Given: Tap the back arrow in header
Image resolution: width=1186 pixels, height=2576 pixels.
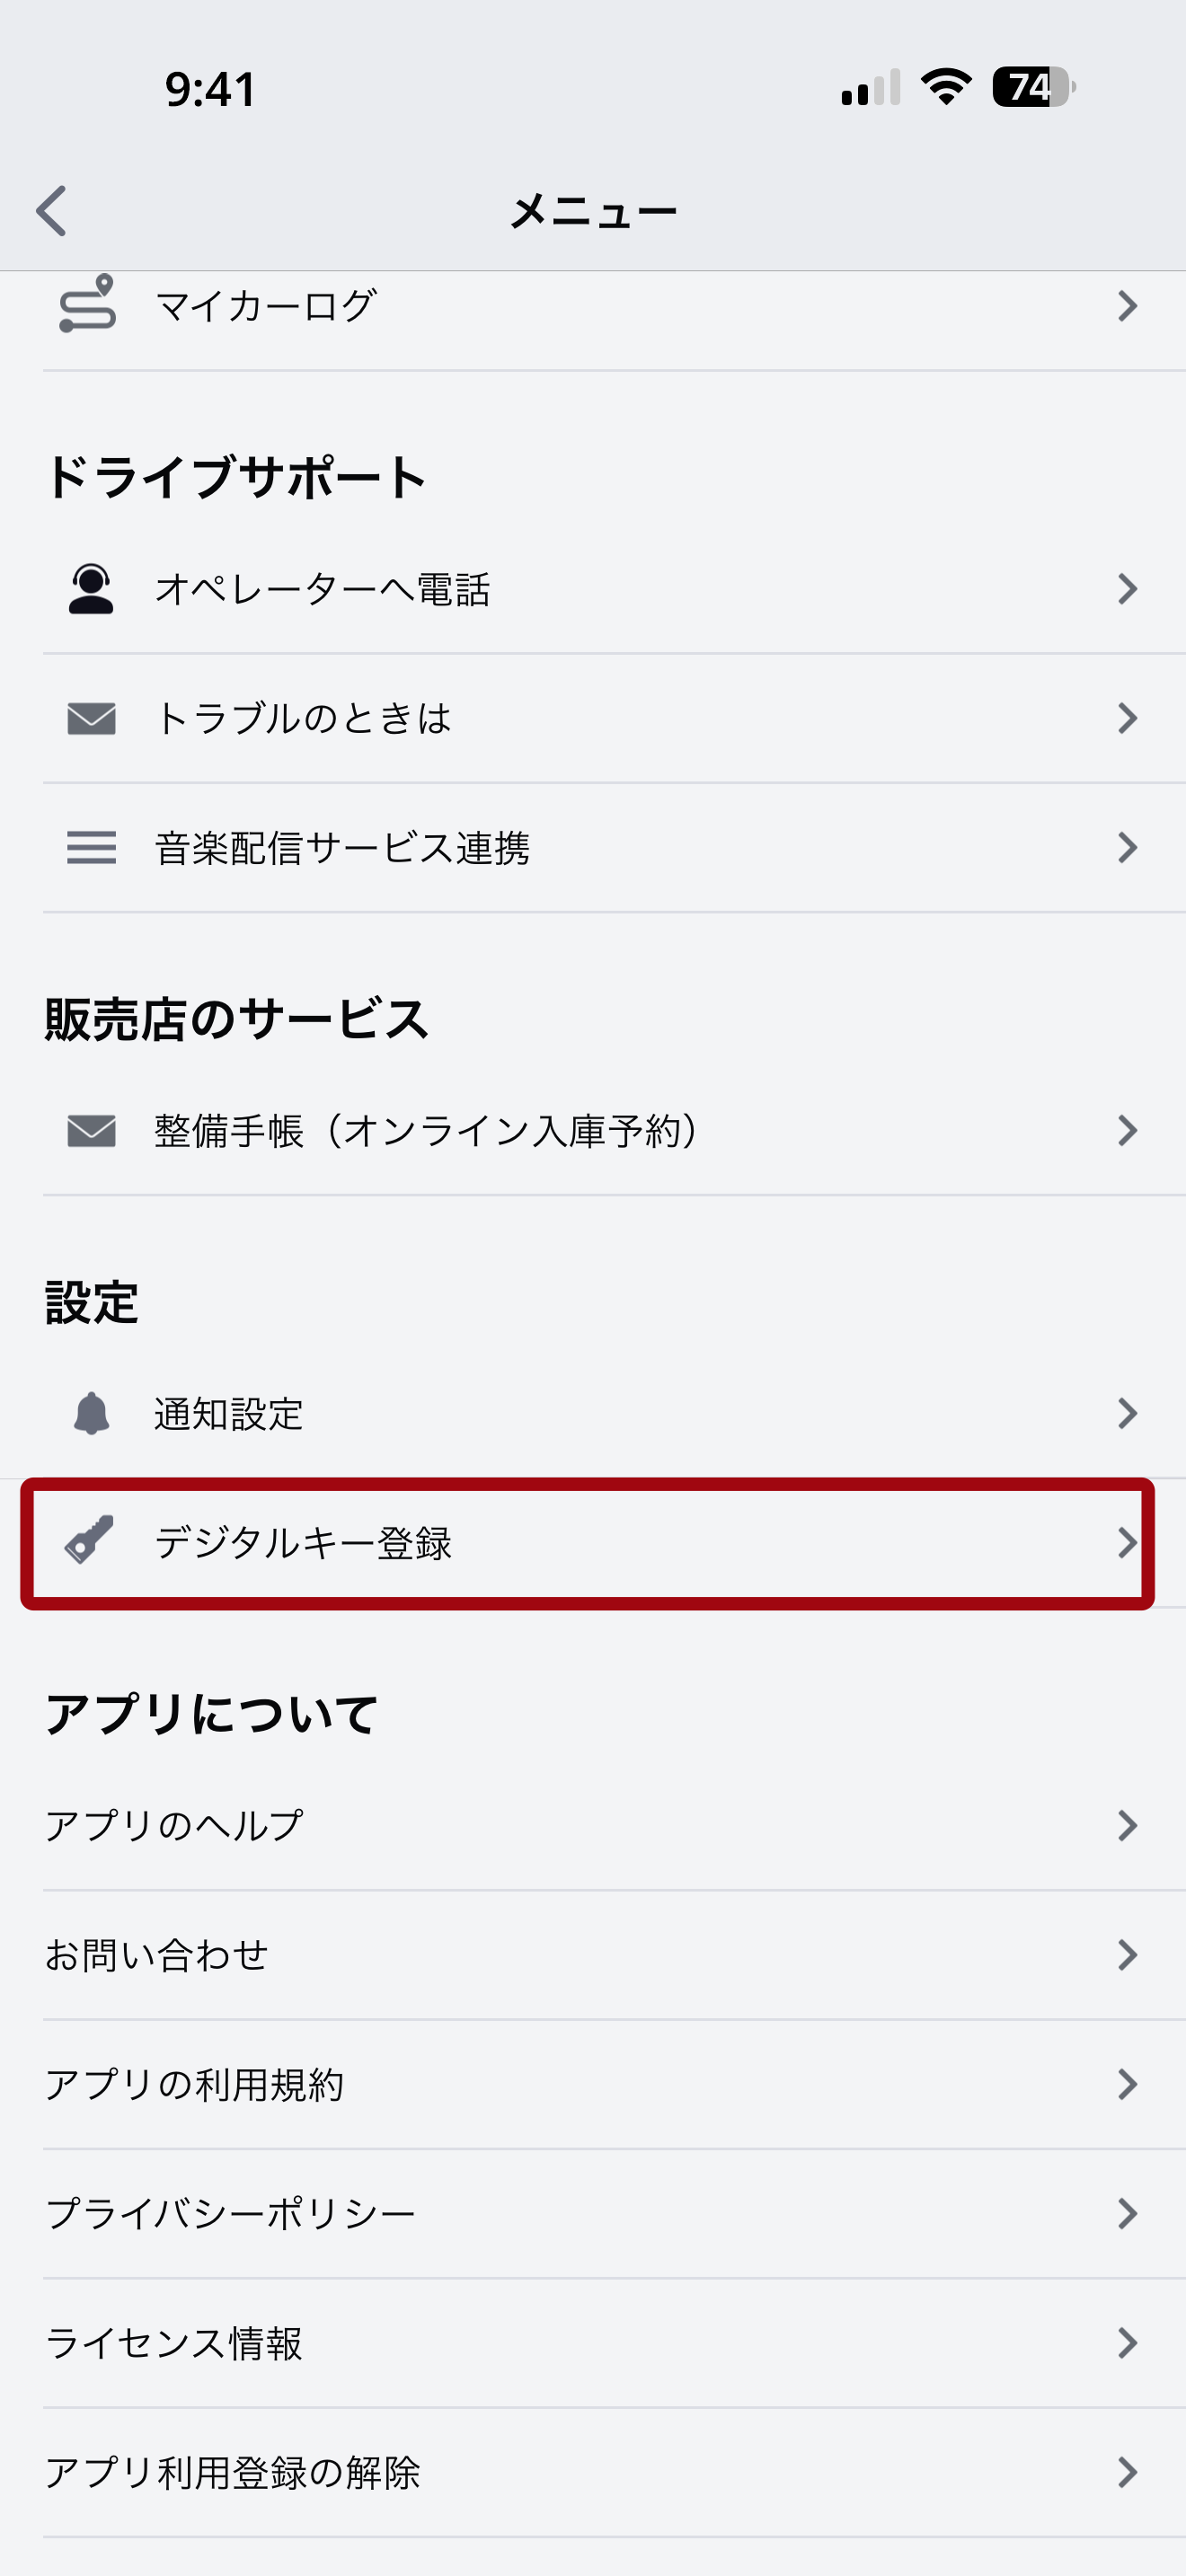Looking at the screenshot, I should coord(52,211).
